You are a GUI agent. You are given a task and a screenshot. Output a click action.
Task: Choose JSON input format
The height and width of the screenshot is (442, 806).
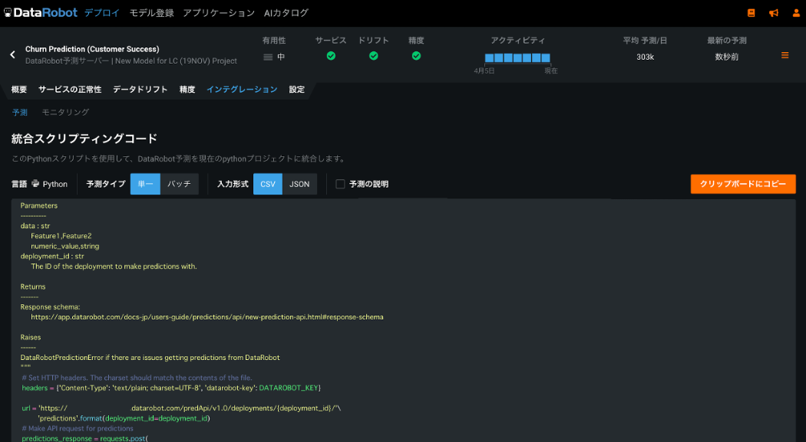coord(299,184)
